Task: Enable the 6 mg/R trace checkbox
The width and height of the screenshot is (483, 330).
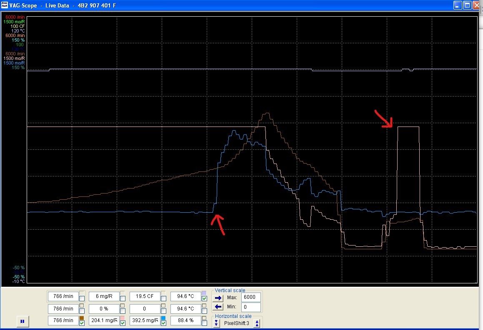Action: click(123, 298)
